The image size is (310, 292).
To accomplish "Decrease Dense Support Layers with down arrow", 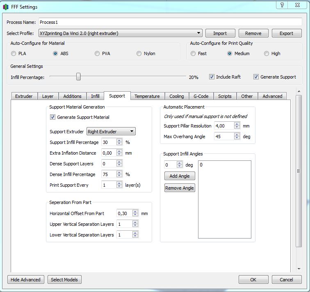I will [119, 165].
